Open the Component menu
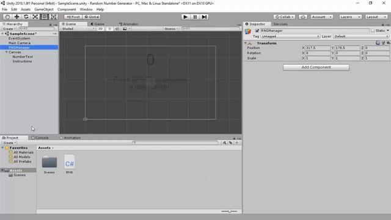391x220 pixels. coord(67,10)
